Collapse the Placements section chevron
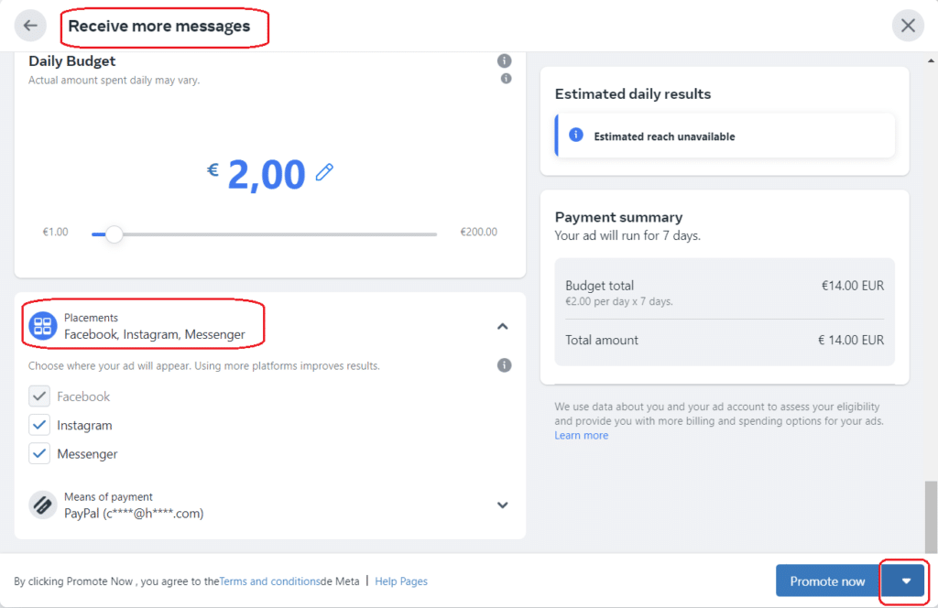The image size is (938, 608). (x=503, y=326)
